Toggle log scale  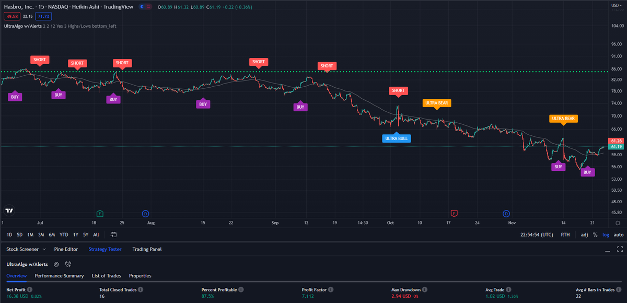[x=605, y=235]
